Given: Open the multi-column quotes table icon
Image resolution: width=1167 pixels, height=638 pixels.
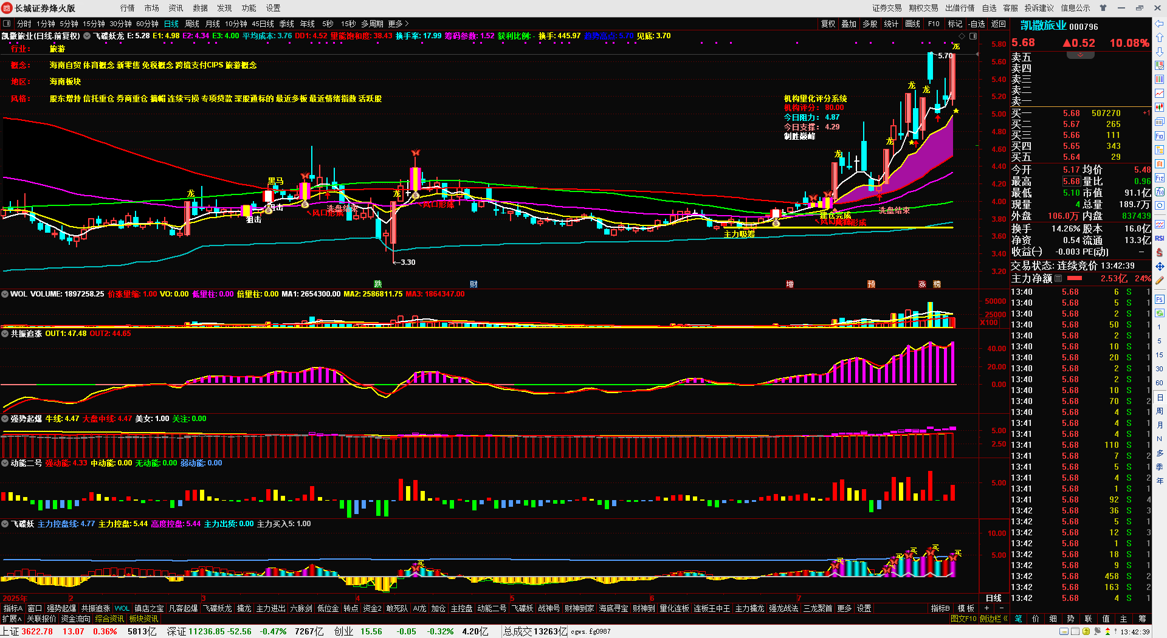Looking at the screenshot, I should click(1160, 80).
